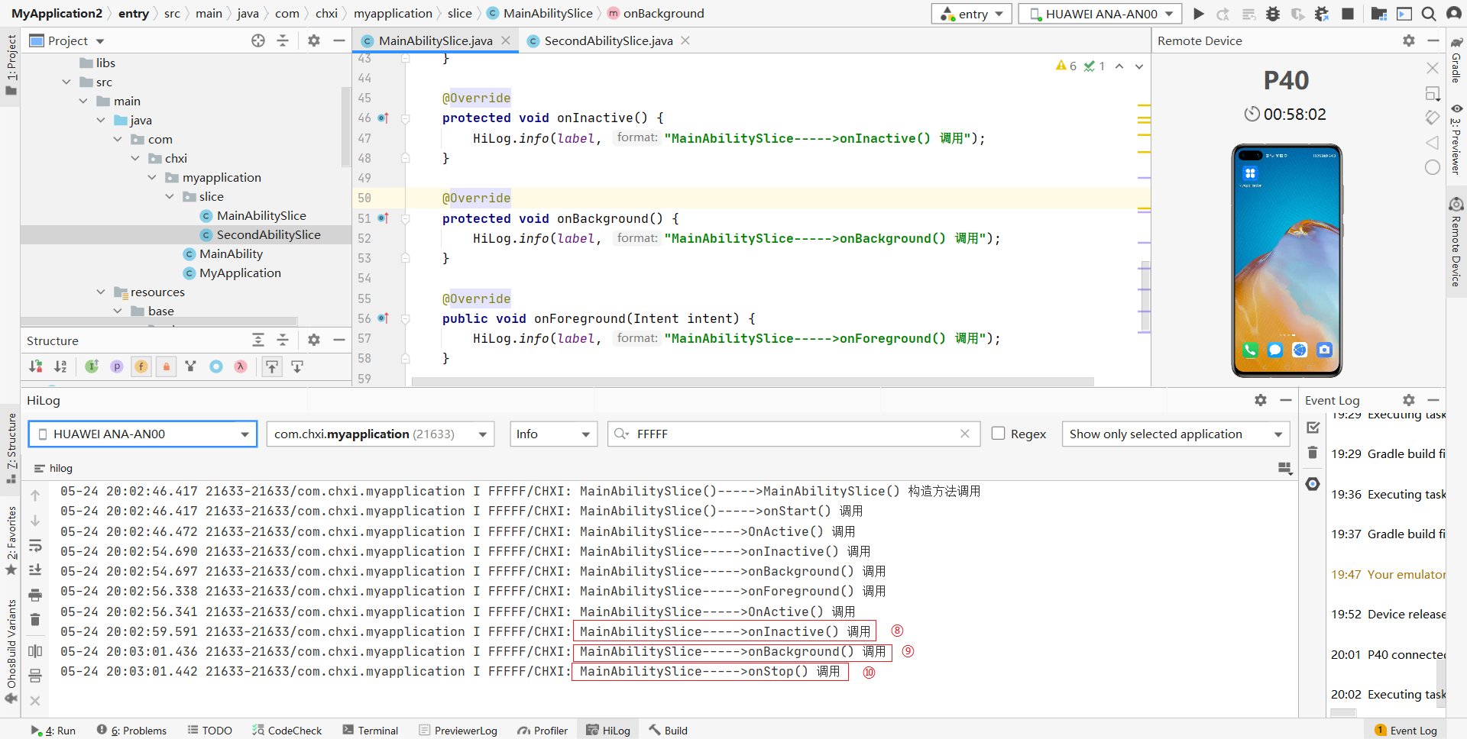Toggle Show Non-Public lock in Structure toolbar
1467x739 pixels.
tap(167, 366)
